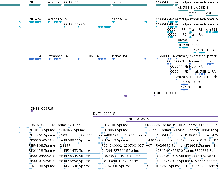Select the CG6044-RF transcript
The width and height of the screenshot is (218, 170).
(x=170, y=32)
